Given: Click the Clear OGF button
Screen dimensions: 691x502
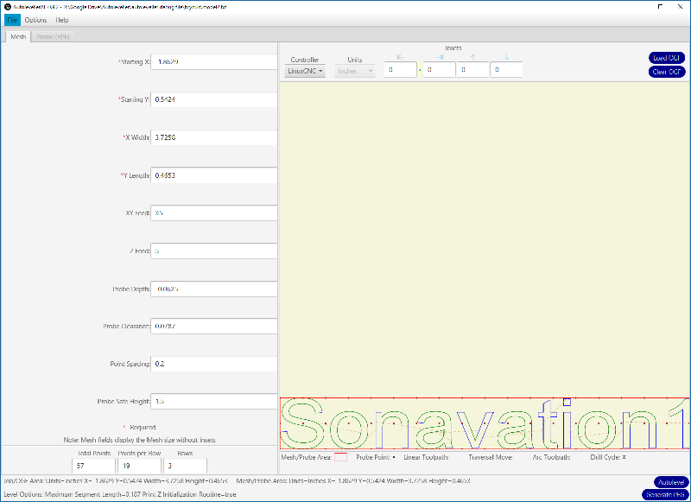Looking at the screenshot, I should [667, 72].
